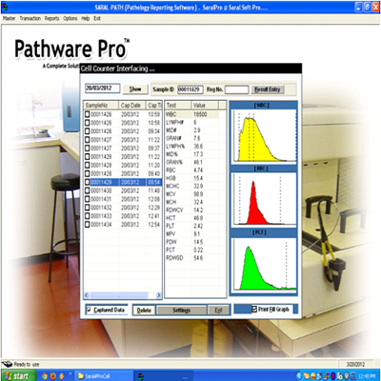The height and width of the screenshot is (381, 381).
Task: Click the Delete button
Action: point(144,311)
